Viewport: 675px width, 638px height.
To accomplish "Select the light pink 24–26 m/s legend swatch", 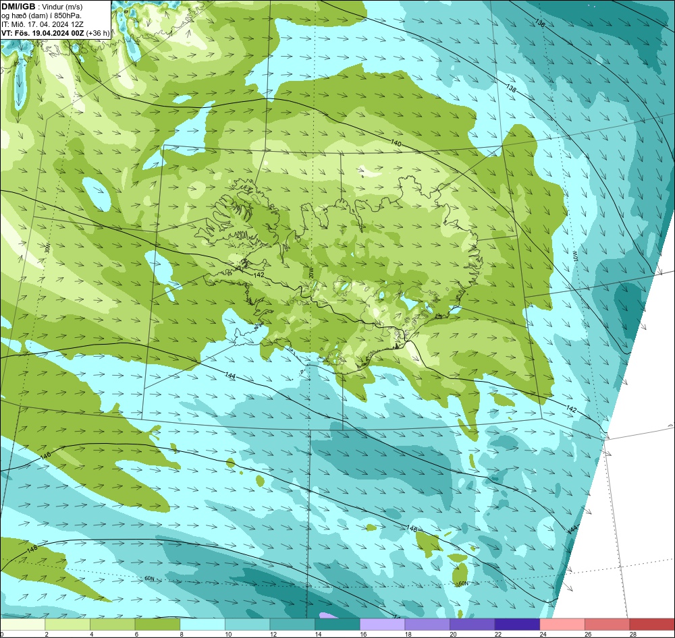I will coord(562,625).
